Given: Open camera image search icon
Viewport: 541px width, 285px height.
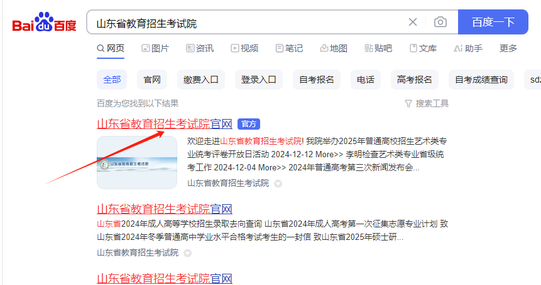Looking at the screenshot, I should tap(440, 22).
